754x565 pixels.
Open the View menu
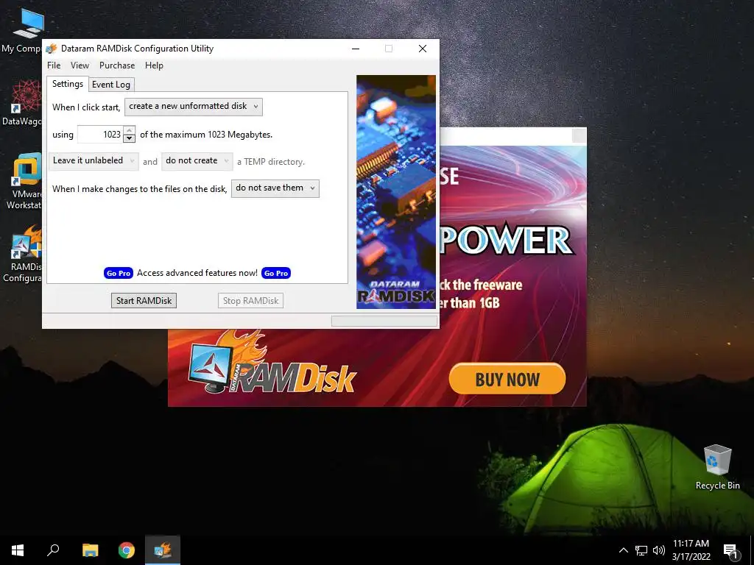coord(80,65)
